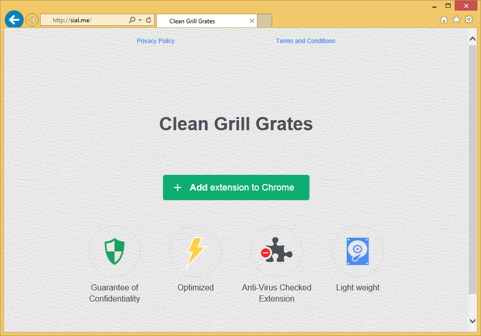
Task: Click Add extension to Chrome button
Action: [x=236, y=188]
